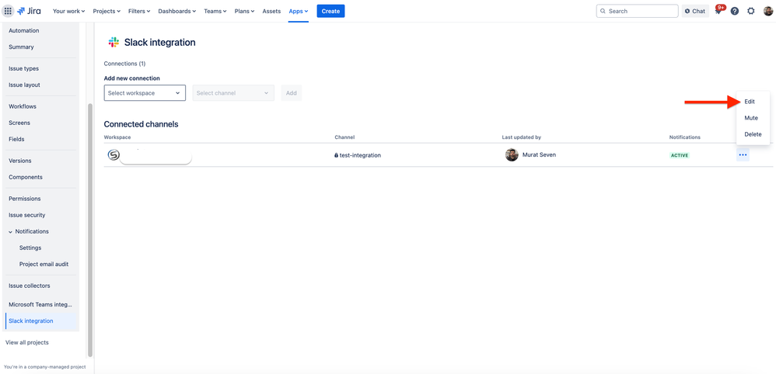The image size is (776, 374).
Task: Click the test-integration channel name
Action: [360, 155]
